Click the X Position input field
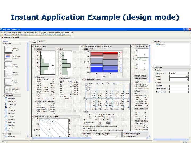 [x=179, y=76]
